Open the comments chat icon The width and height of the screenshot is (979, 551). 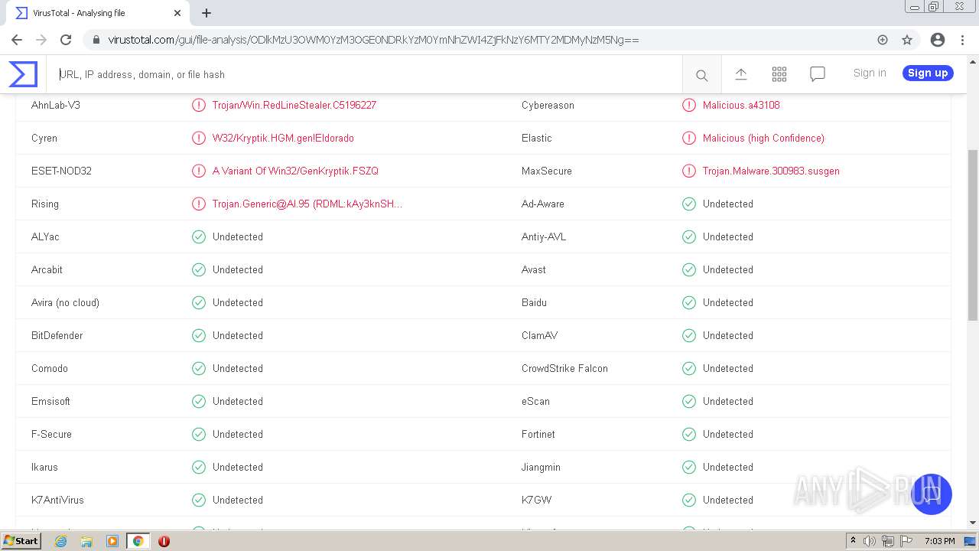(x=817, y=74)
